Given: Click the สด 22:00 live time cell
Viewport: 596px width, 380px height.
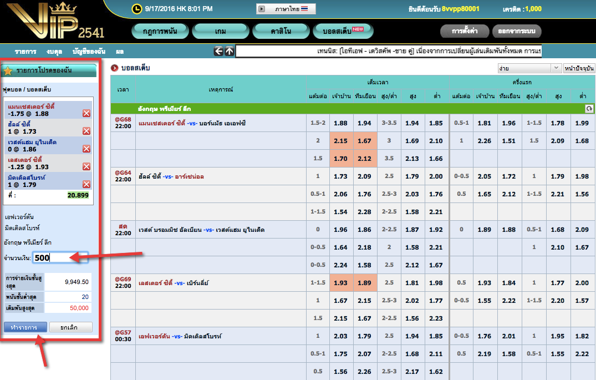Looking at the screenshot, I should pyautogui.click(x=123, y=230).
